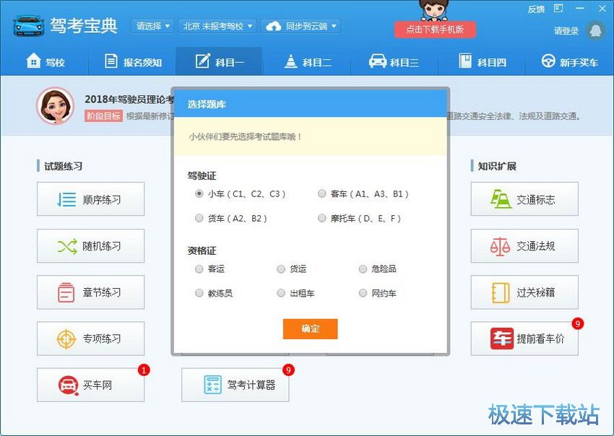Open 交通标志 traffic signs

[x=524, y=199]
